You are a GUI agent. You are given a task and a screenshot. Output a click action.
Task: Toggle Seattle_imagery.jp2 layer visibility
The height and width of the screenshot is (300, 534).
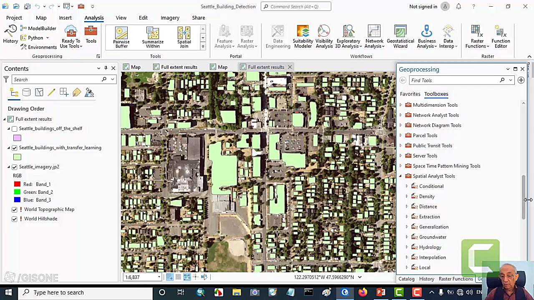click(15, 167)
